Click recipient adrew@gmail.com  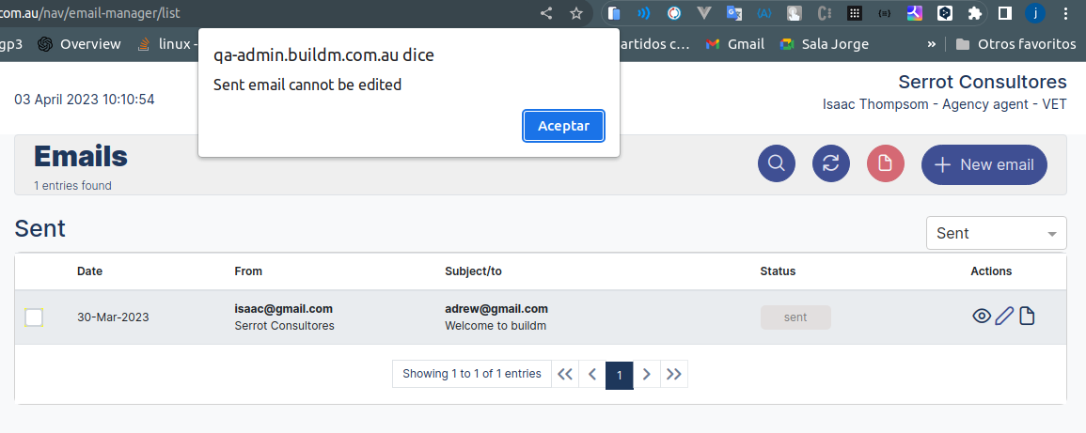[496, 308]
